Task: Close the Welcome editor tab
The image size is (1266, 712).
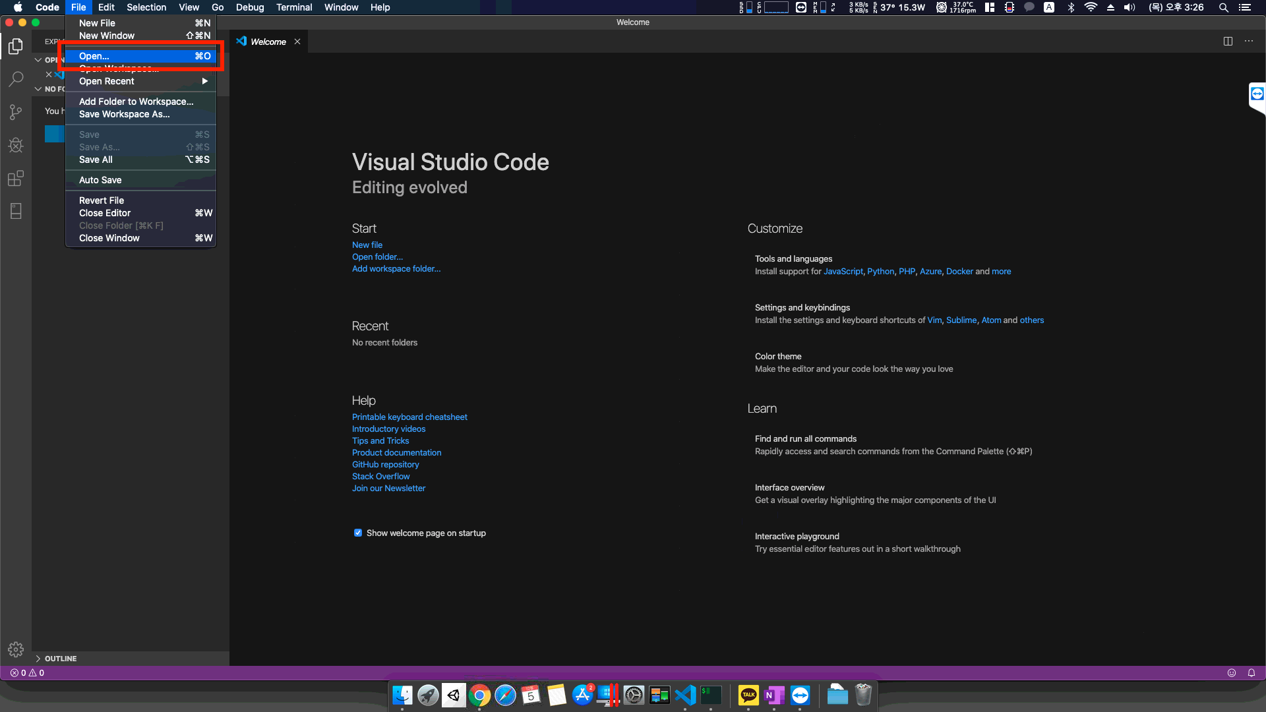Action: point(297,42)
